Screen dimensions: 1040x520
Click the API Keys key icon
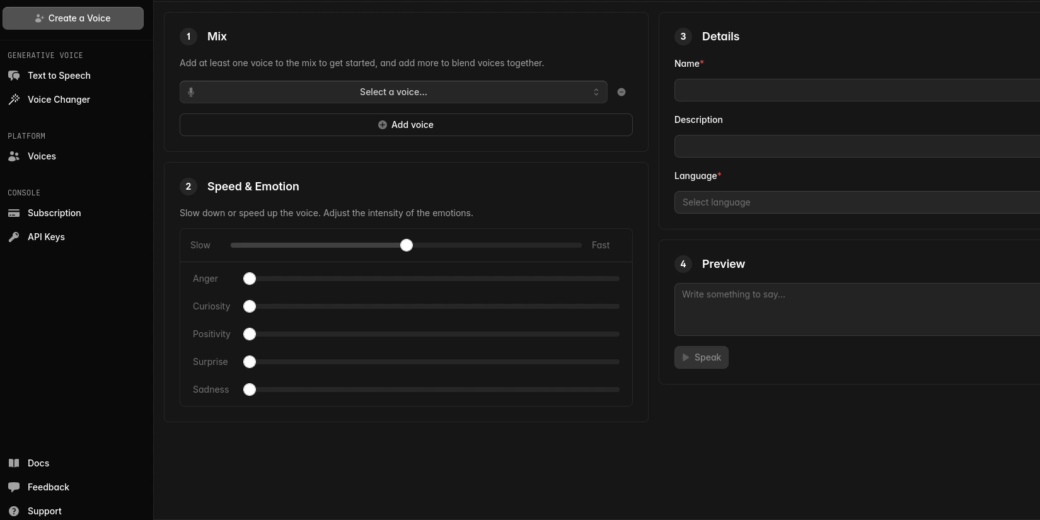click(14, 237)
